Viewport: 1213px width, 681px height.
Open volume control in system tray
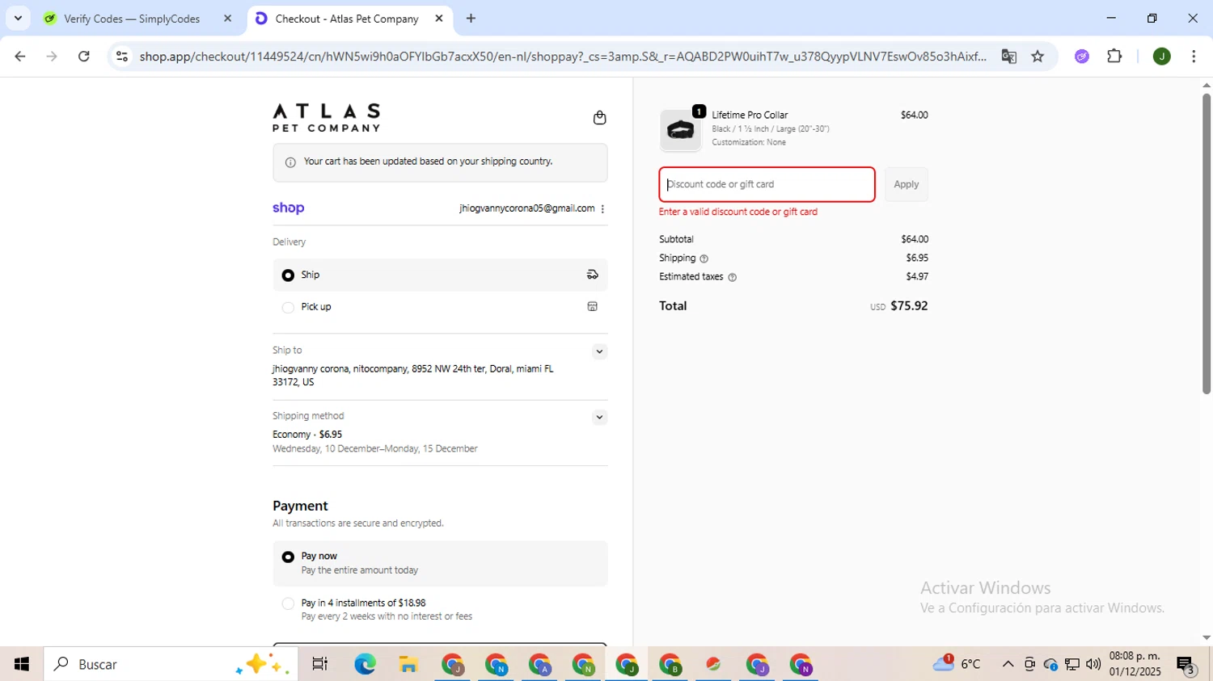click(x=1093, y=664)
